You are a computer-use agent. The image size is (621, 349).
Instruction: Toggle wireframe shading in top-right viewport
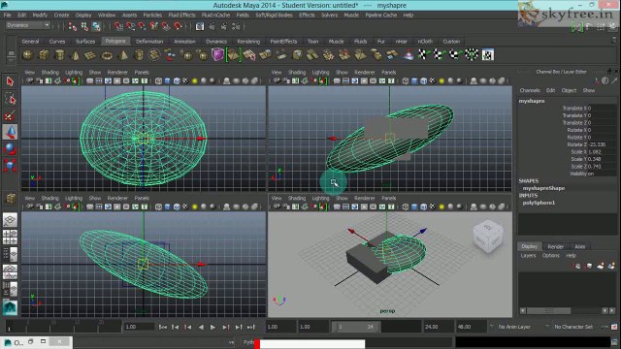406,81
